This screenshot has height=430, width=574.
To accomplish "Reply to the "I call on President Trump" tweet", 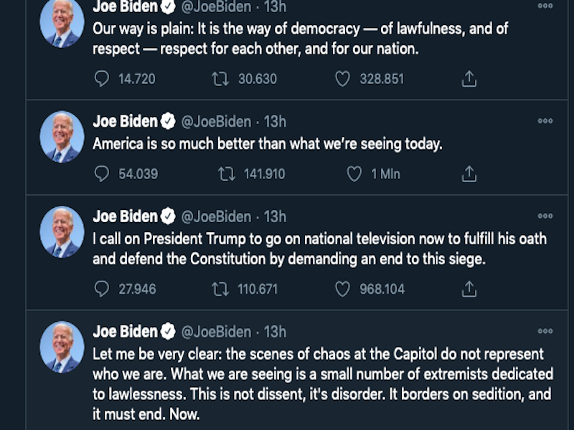I will pos(102,289).
